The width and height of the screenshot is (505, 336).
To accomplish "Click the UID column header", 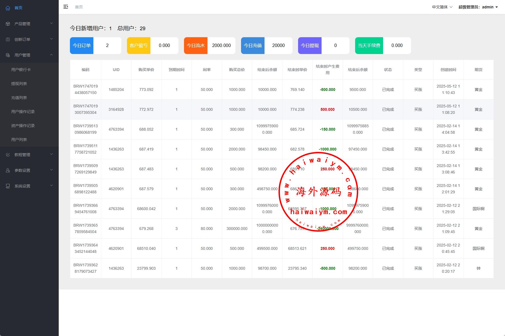I will 116,70.
